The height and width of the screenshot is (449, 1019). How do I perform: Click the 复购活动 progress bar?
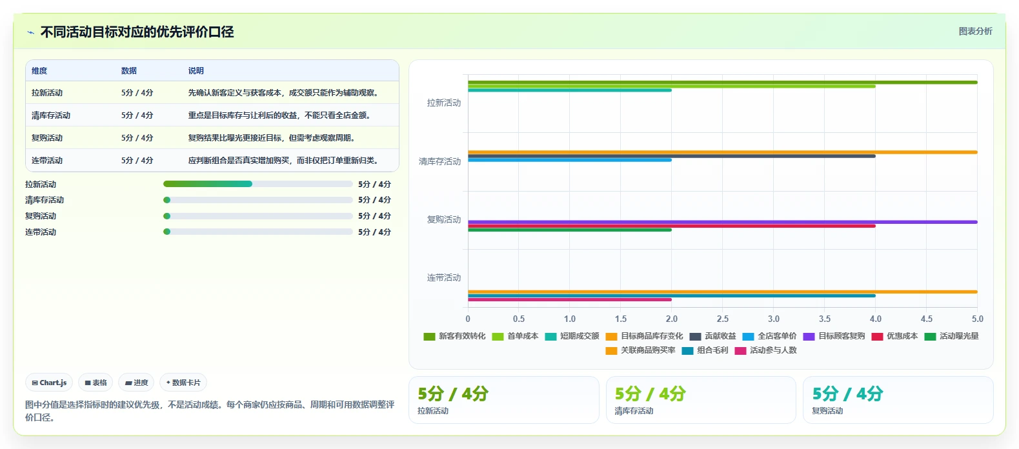click(258, 216)
